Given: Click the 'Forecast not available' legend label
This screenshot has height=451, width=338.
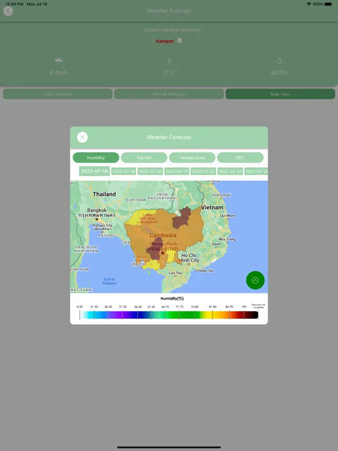Looking at the screenshot, I should (258, 306).
